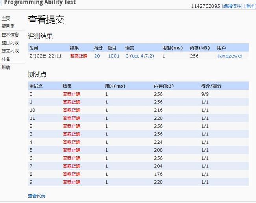The width and height of the screenshot is (256, 203).
Task: Click the 时间 column header
Action: (x=34, y=48)
